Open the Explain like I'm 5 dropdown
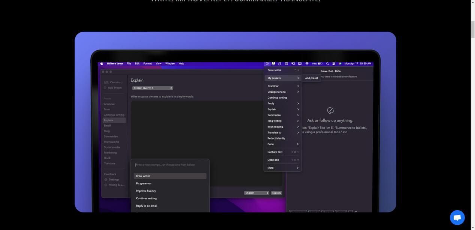The image size is (475, 230). pos(152,88)
